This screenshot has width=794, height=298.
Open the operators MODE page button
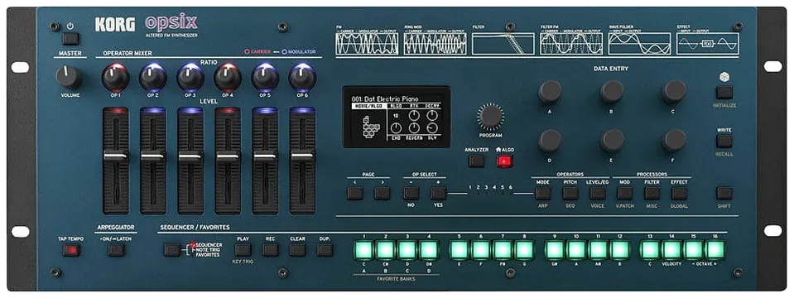(x=543, y=193)
